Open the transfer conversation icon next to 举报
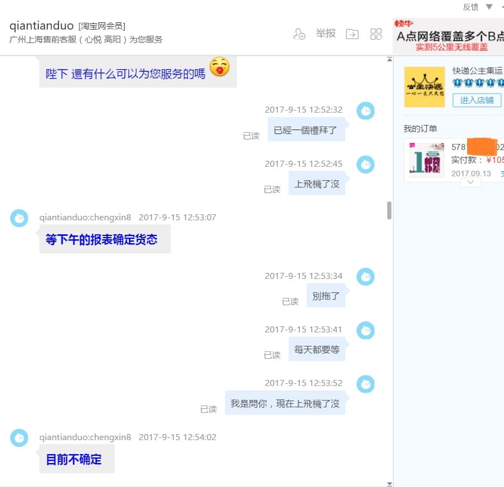Screen dimensions: 504x487 [x=352, y=33]
